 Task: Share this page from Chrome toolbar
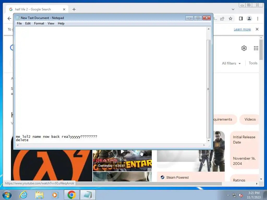[x=222, y=18]
